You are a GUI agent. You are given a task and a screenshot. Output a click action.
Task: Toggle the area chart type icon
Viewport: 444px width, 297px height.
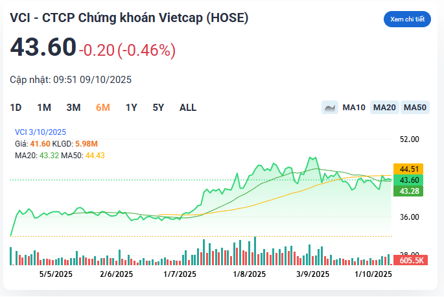(x=330, y=108)
